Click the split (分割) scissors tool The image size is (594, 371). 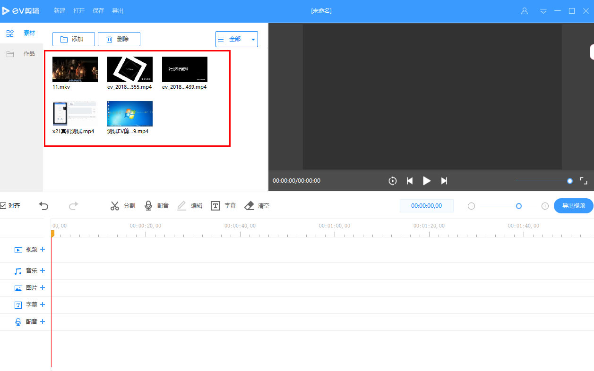[x=122, y=206]
